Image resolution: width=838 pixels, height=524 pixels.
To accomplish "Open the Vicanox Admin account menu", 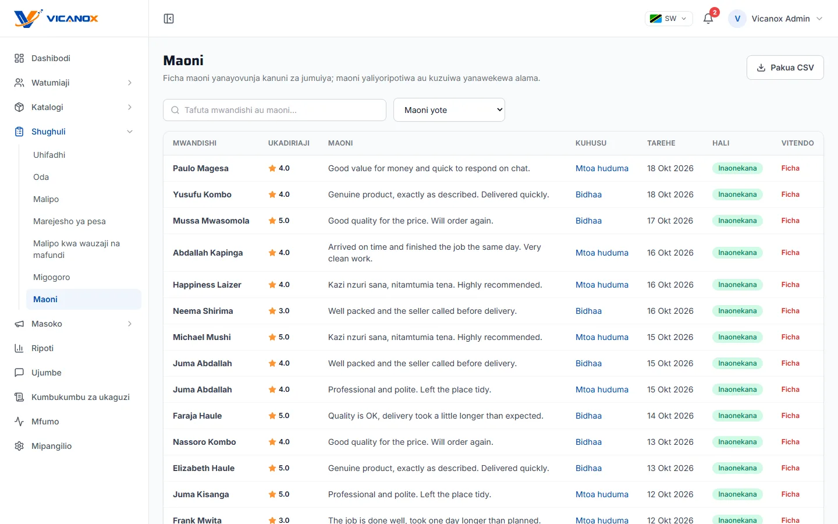I will coord(776,19).
